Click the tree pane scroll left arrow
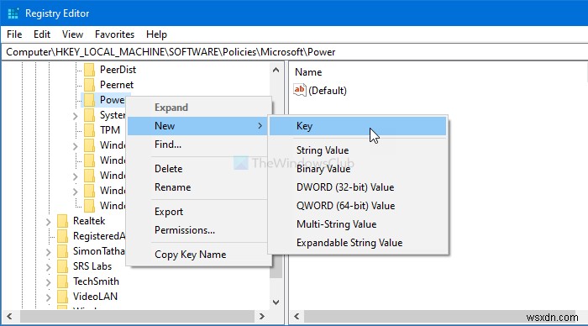Image resolution: width=588 pixels, height=326 pixels. click(9, 317)
